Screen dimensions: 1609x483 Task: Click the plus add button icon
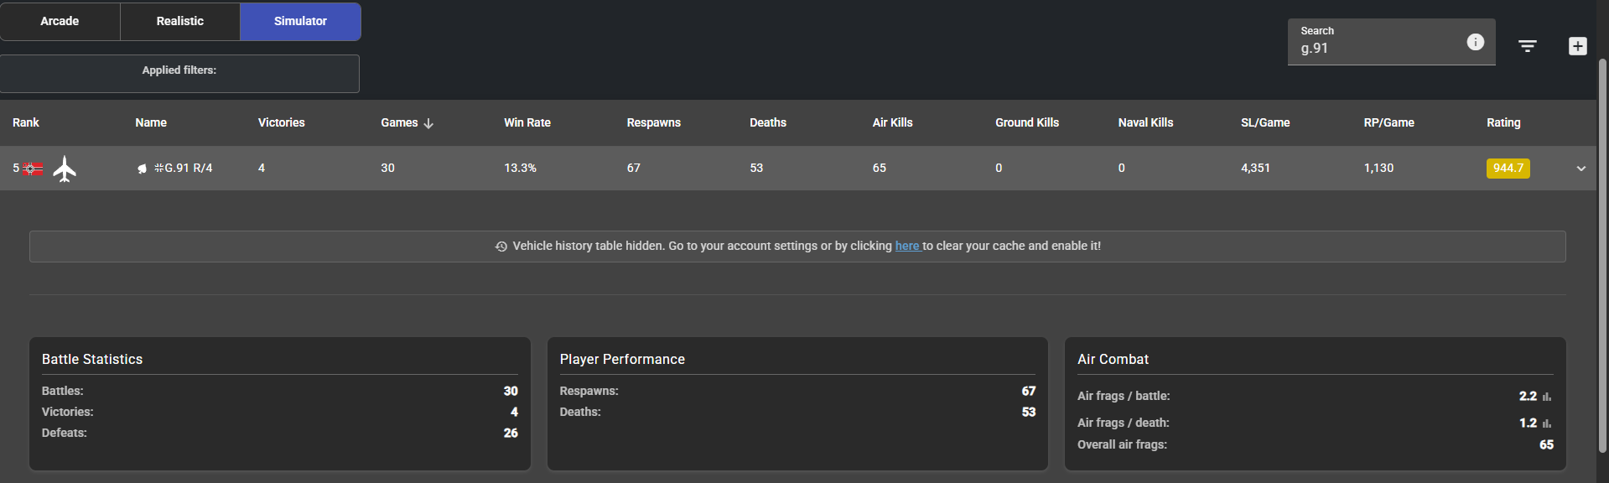pyautogui.click(x=1577, y=46)
